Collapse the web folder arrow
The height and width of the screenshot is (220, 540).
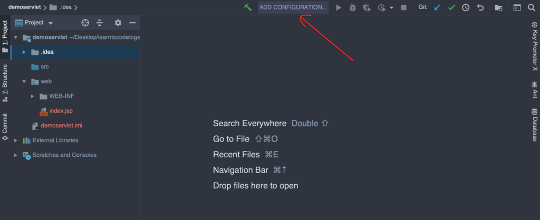(24, 82)
